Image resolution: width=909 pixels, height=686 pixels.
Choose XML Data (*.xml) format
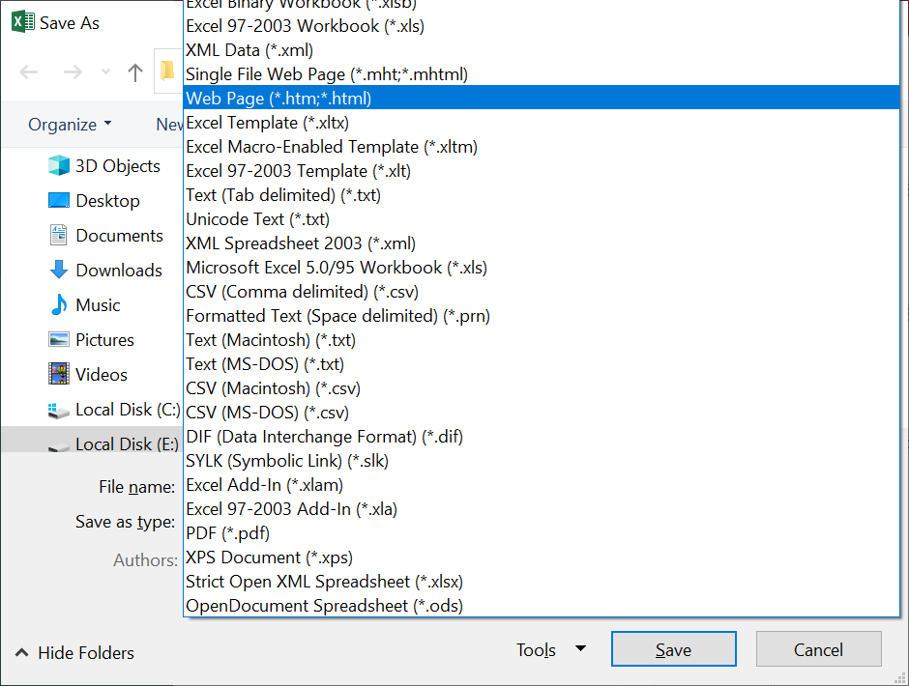[542, 50]
